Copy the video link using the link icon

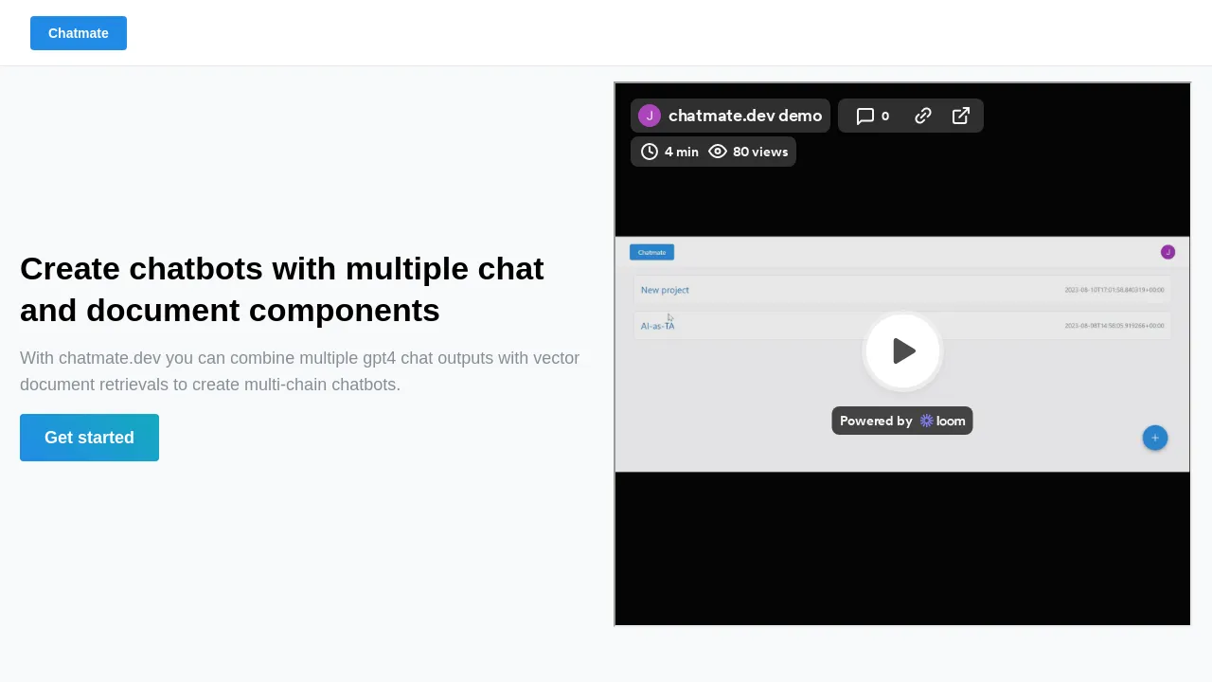coord(922,116)
